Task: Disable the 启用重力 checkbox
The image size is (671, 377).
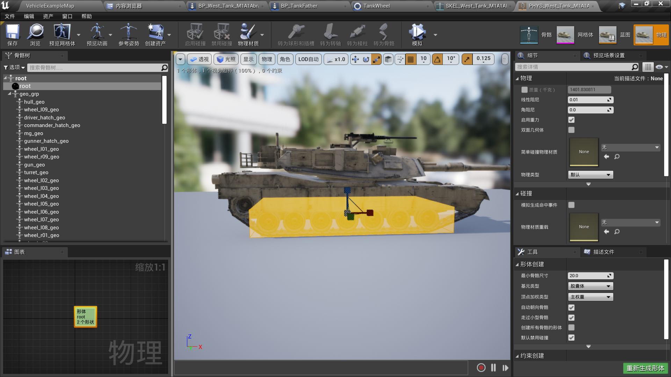Action: point(571,120)
